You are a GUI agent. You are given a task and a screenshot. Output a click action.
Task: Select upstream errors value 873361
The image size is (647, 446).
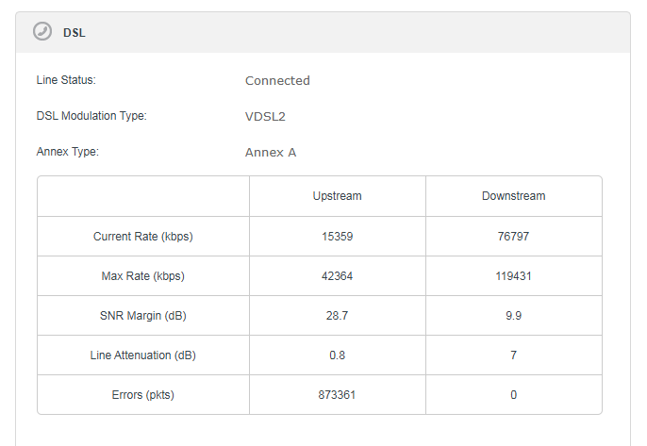click(337, 395)
